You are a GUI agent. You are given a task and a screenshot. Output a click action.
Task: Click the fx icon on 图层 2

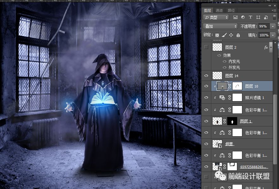tap(266, 47)
